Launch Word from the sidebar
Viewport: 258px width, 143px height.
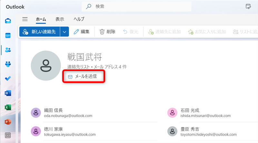tap(8, 93)
